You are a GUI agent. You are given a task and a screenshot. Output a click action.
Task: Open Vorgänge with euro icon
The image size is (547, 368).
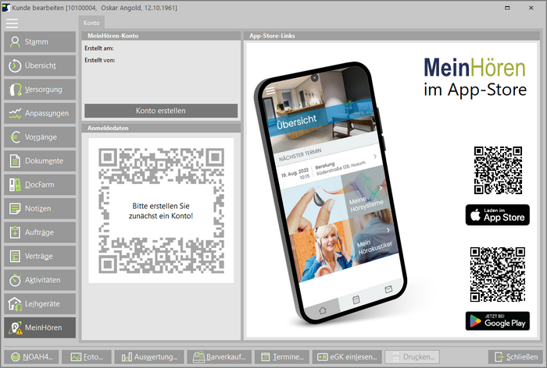(x=40, y=137)
